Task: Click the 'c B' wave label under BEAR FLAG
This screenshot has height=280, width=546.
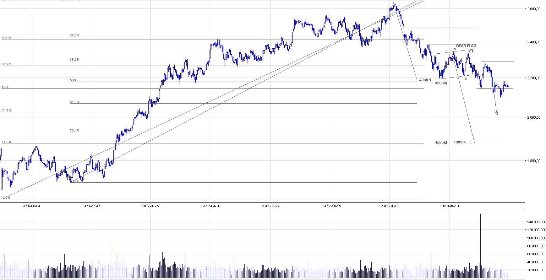Action: 472,51
